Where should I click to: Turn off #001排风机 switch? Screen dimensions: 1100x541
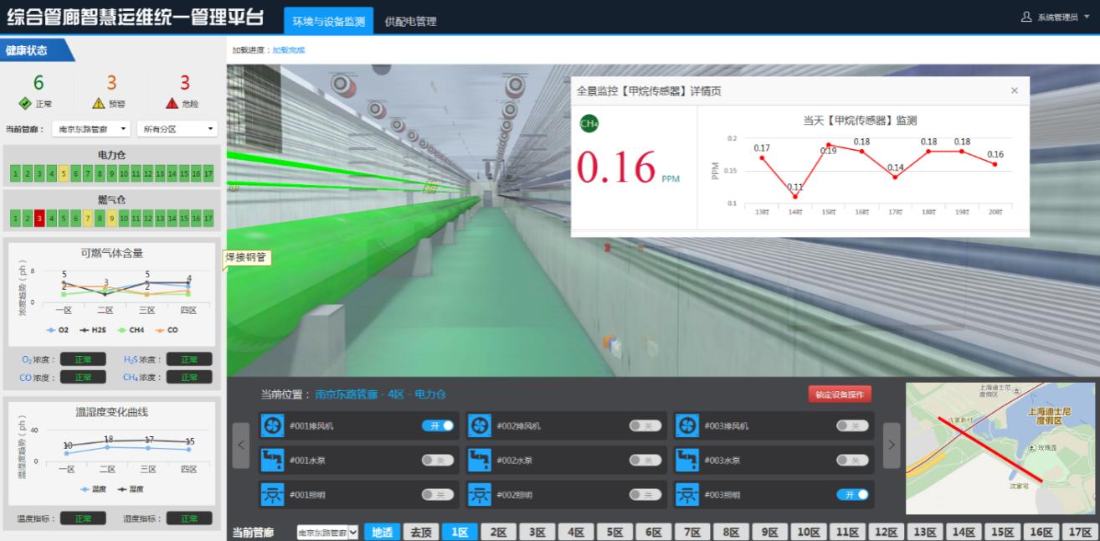[438, 425]
